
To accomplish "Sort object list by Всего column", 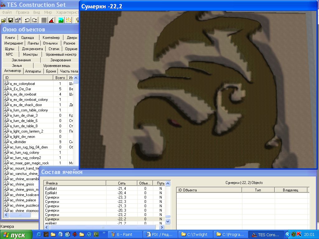I will 60,77.
